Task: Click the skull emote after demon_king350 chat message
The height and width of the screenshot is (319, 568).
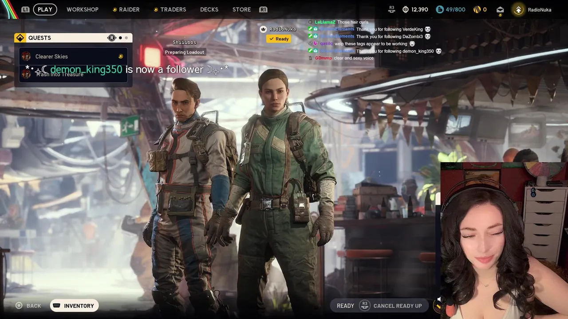Action: [438, 51]
